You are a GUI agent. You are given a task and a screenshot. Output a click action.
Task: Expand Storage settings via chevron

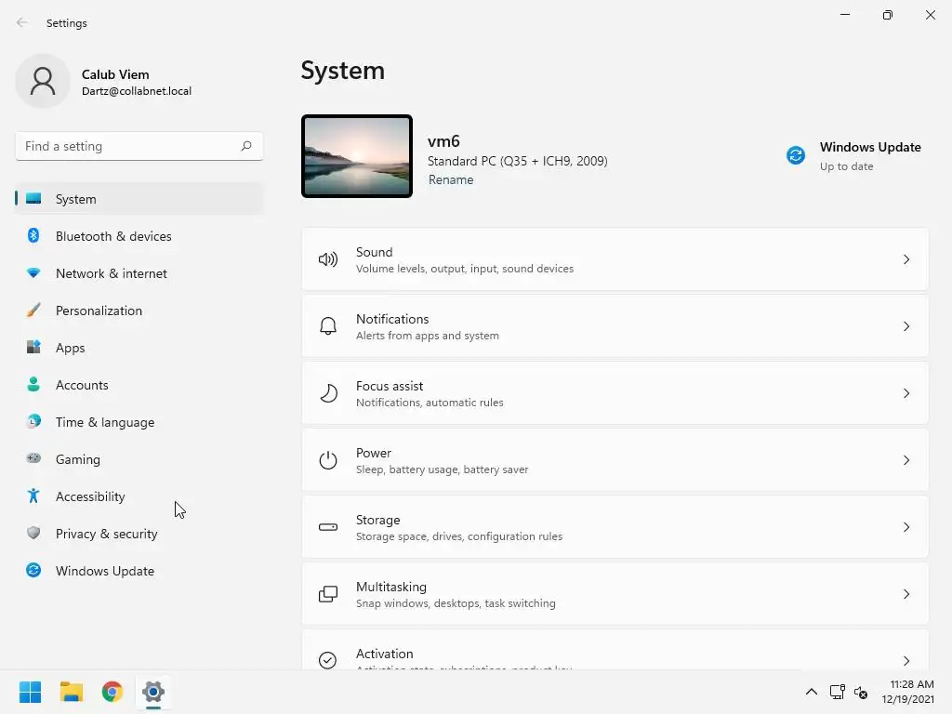tap(906, 527)
